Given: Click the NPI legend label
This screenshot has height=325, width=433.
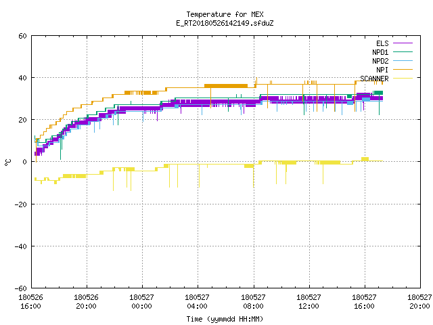Looking at the screenshot, I should pyautogui.click(x=382, y=70).
